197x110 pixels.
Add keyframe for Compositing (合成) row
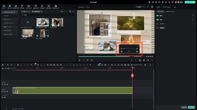click(x=193, y=20)
